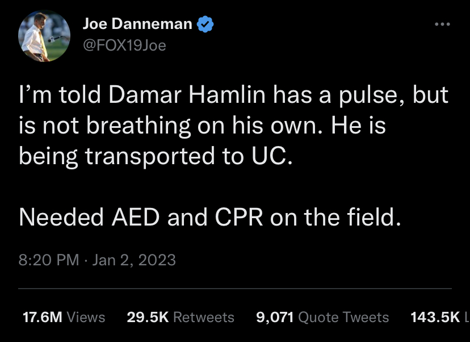Click the word 'pulse' in the tweet
The width and height of the screenshot is (470, 342).
pyautogui.click(x=372, y=96)
